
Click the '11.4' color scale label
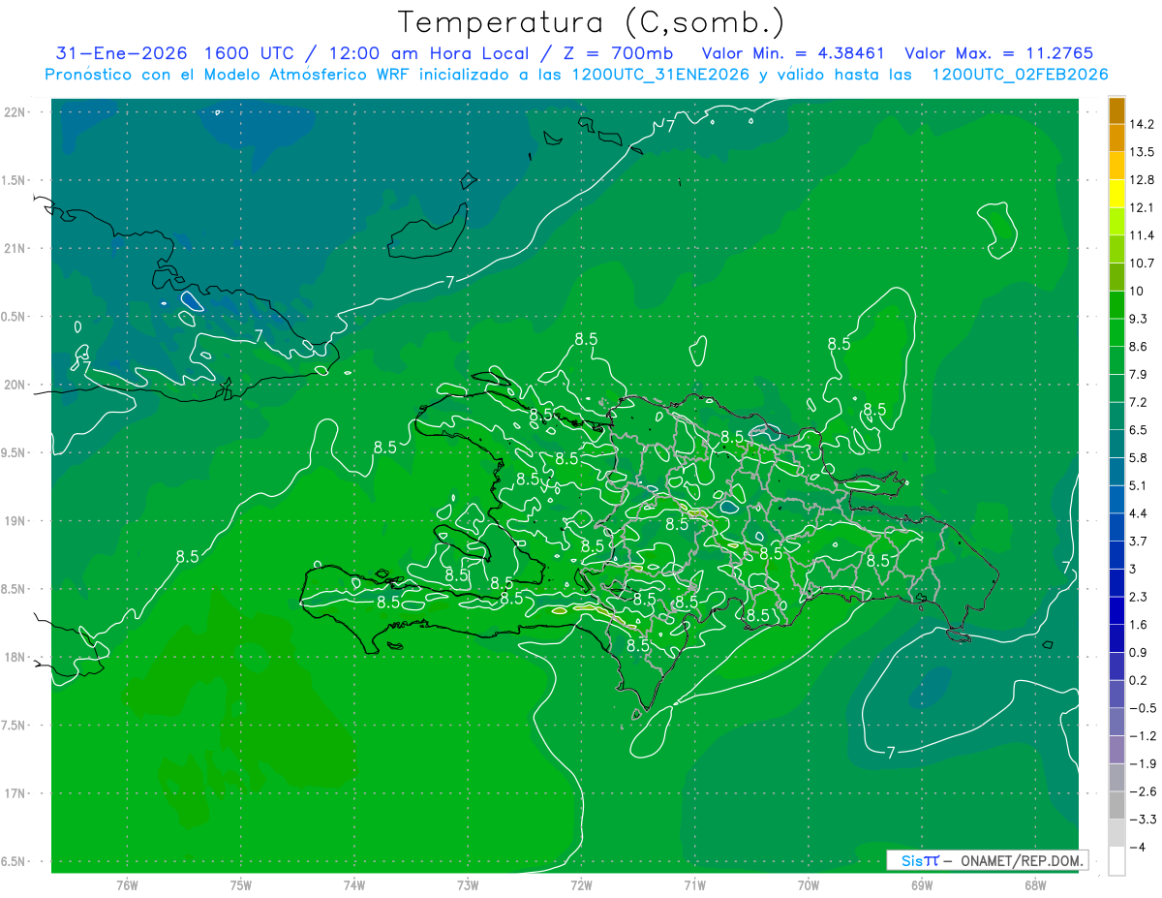(1144, 235)
